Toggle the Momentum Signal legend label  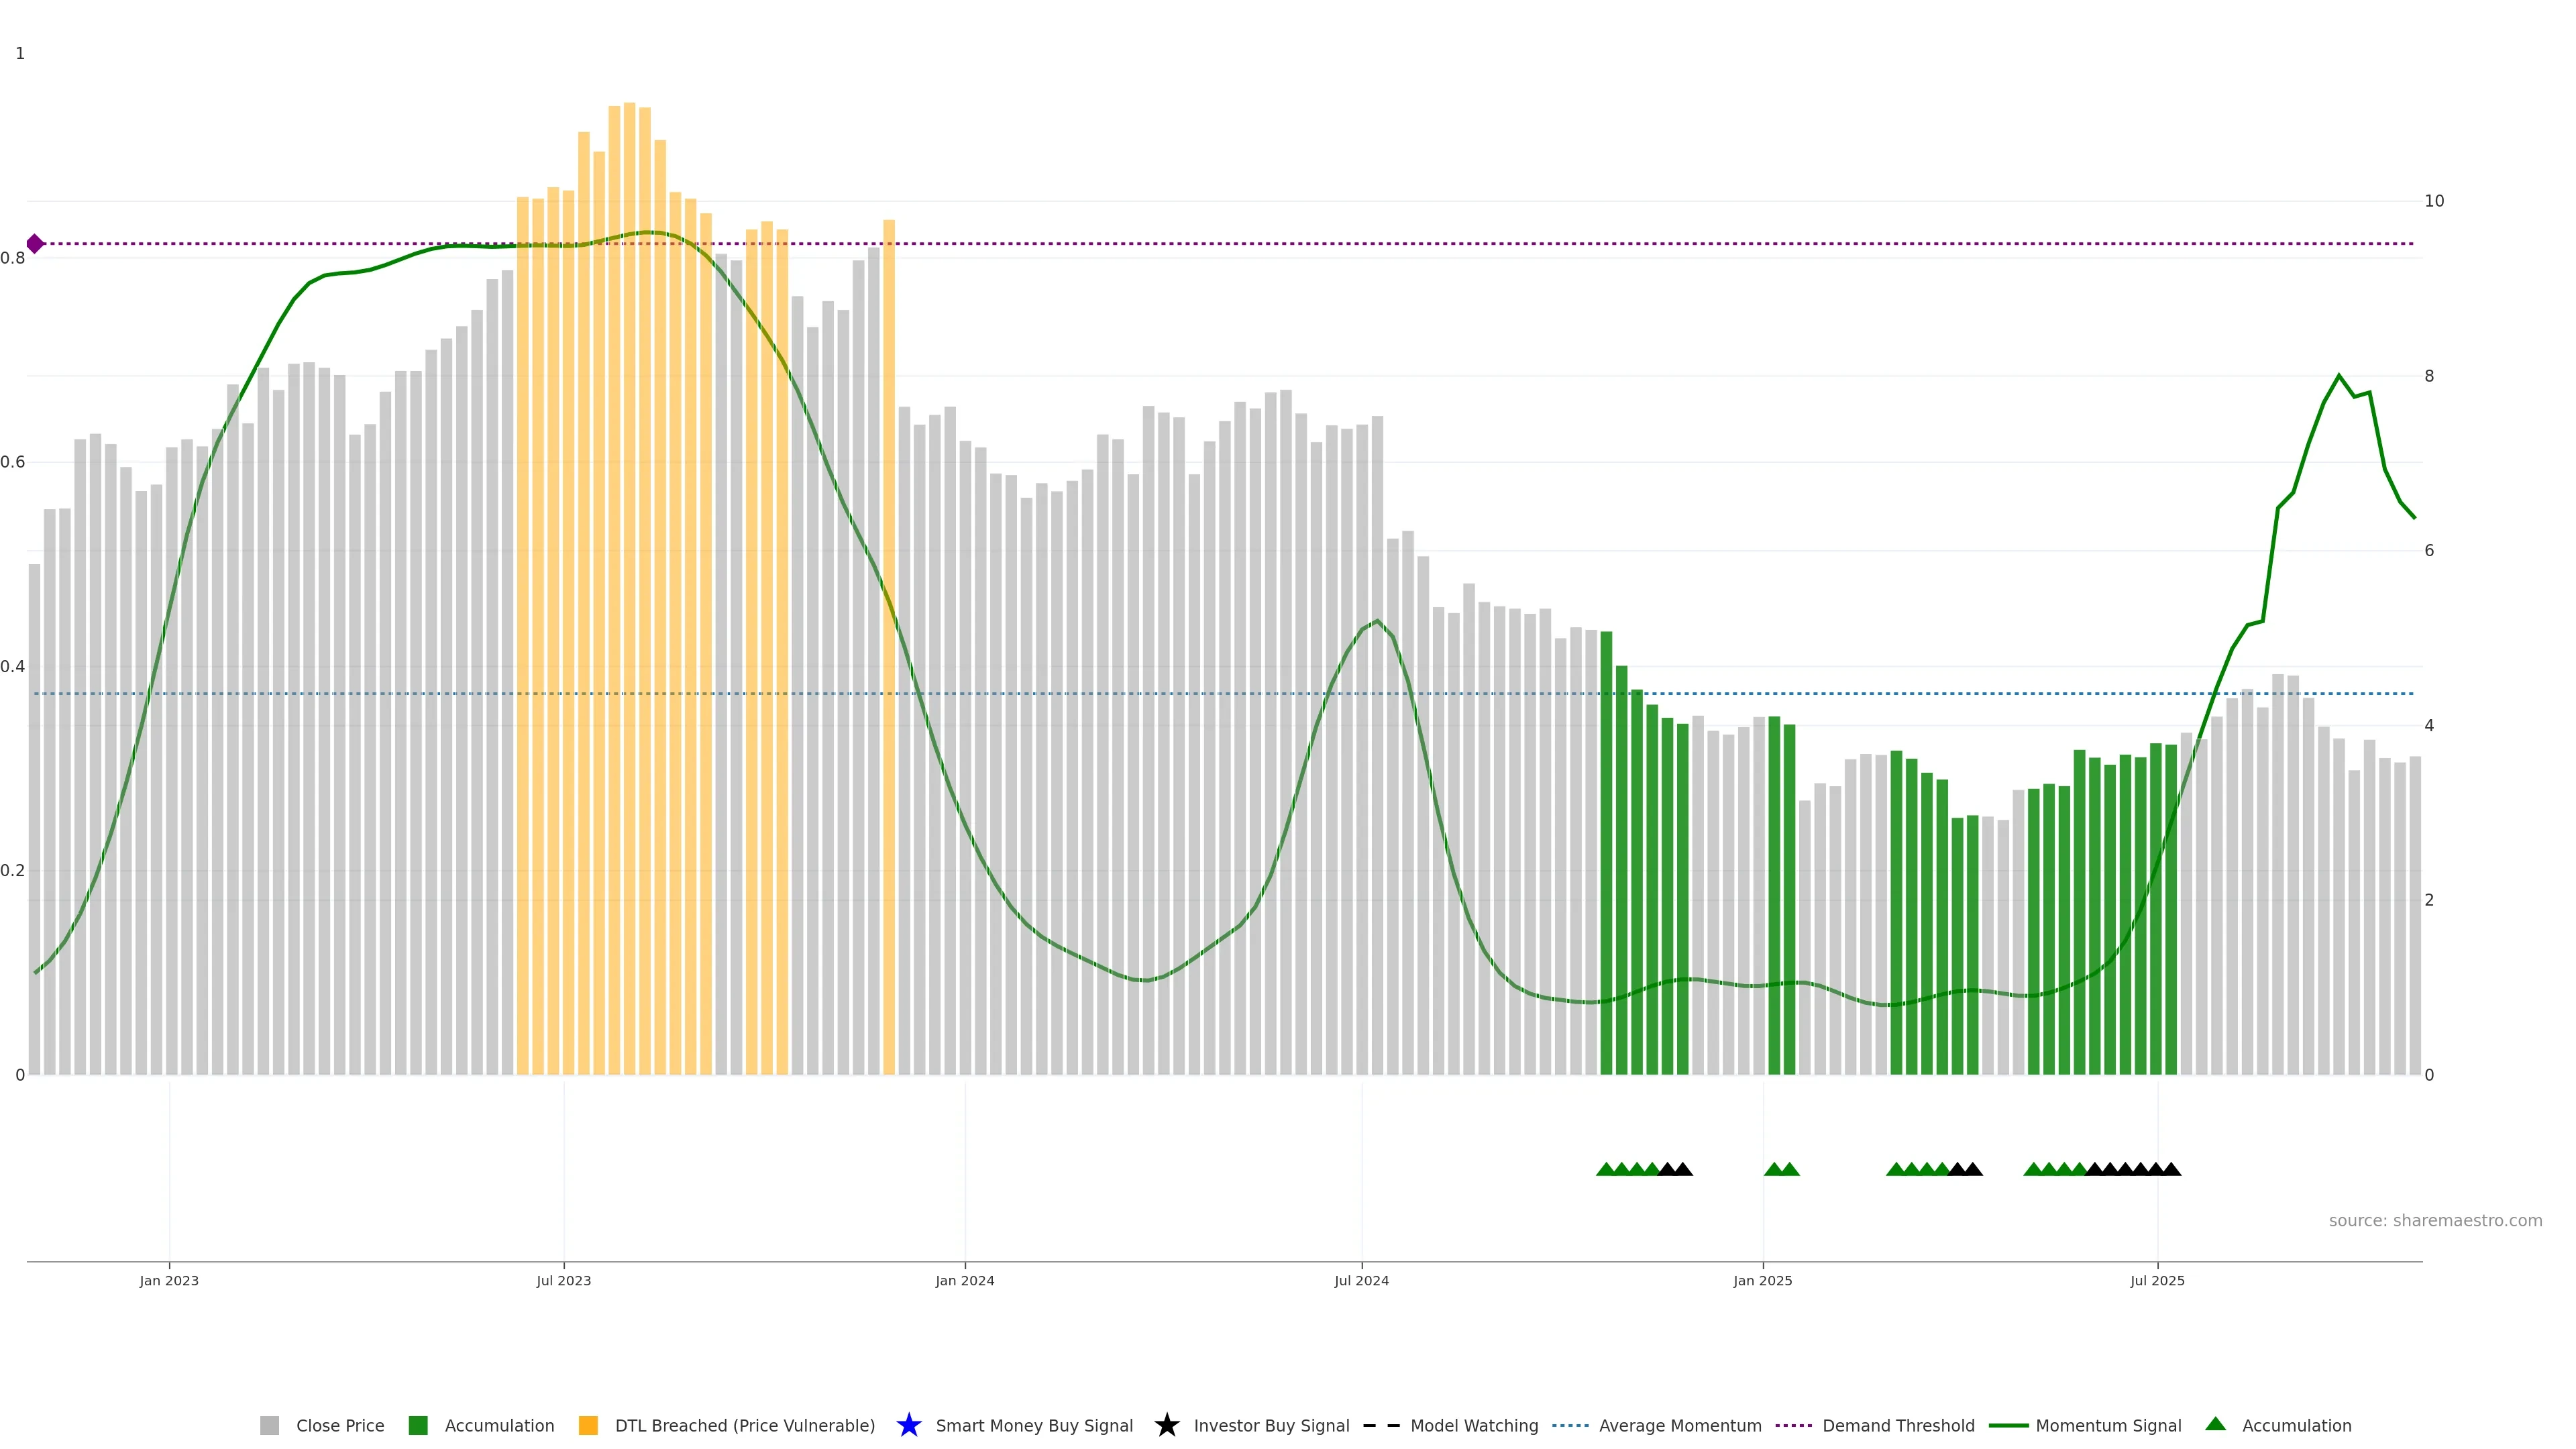(x=2108, y=1425)
